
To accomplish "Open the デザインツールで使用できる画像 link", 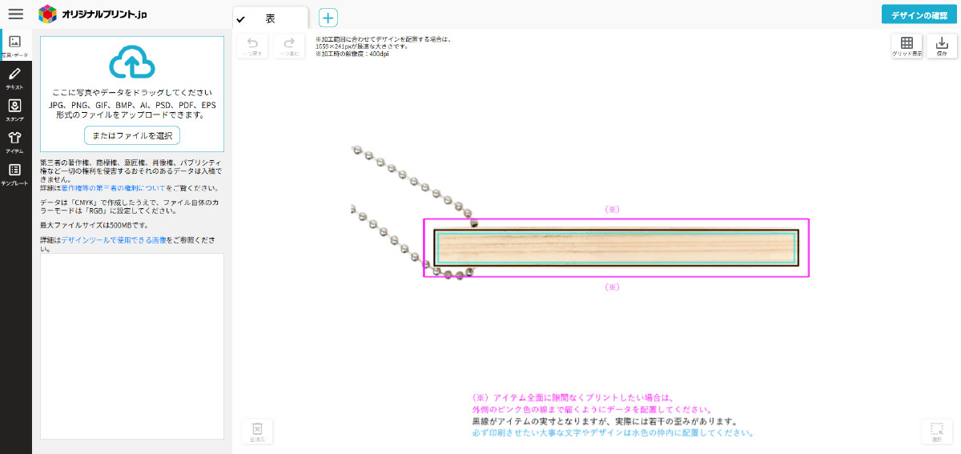I will [114, 239].
